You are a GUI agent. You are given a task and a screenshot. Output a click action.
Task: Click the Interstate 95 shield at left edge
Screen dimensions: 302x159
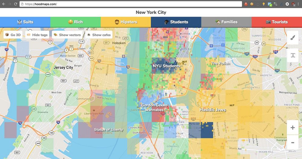coord(7,50)
